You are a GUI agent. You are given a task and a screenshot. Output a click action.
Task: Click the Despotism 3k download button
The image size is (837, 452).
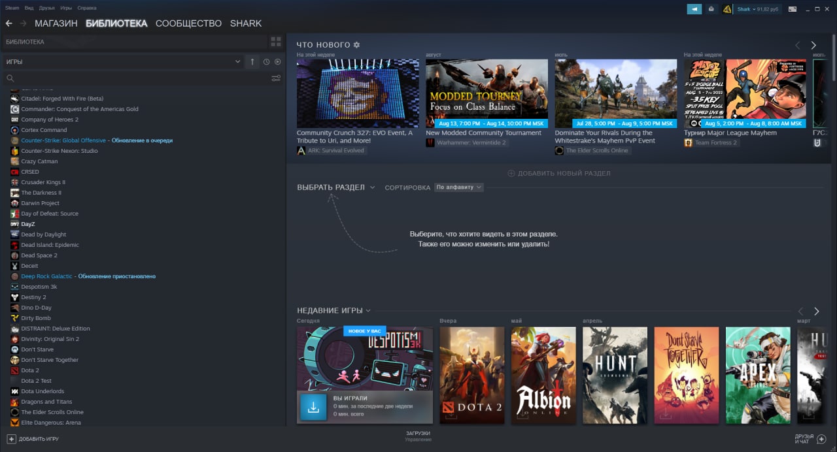tap(313, 406)
